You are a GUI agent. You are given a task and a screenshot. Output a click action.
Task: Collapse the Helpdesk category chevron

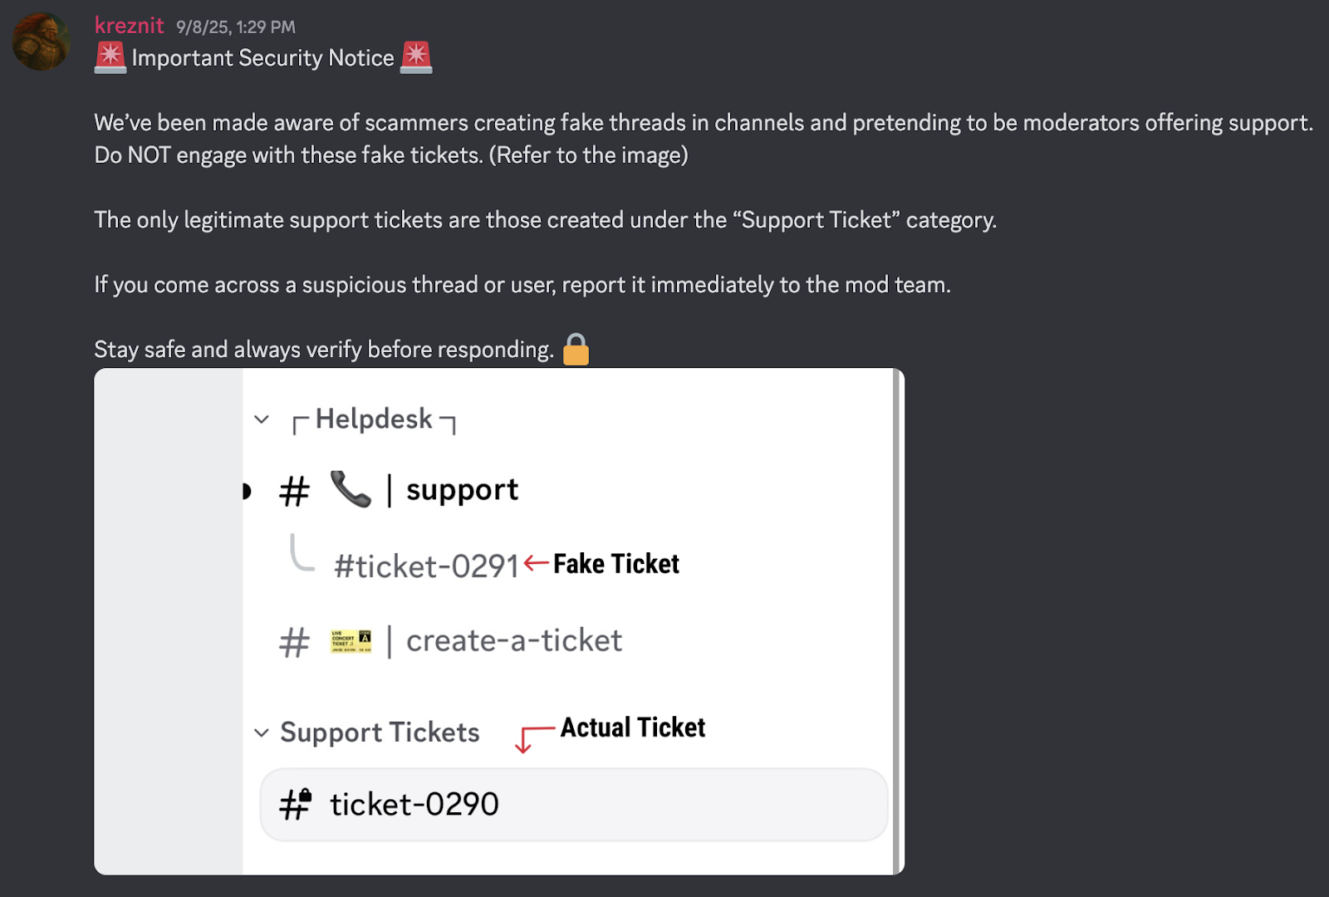(262, 419)
